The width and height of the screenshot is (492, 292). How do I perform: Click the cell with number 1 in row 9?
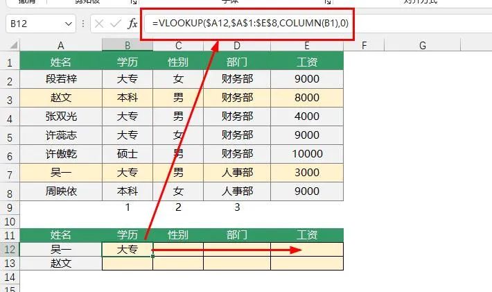[x=128, y=207]
